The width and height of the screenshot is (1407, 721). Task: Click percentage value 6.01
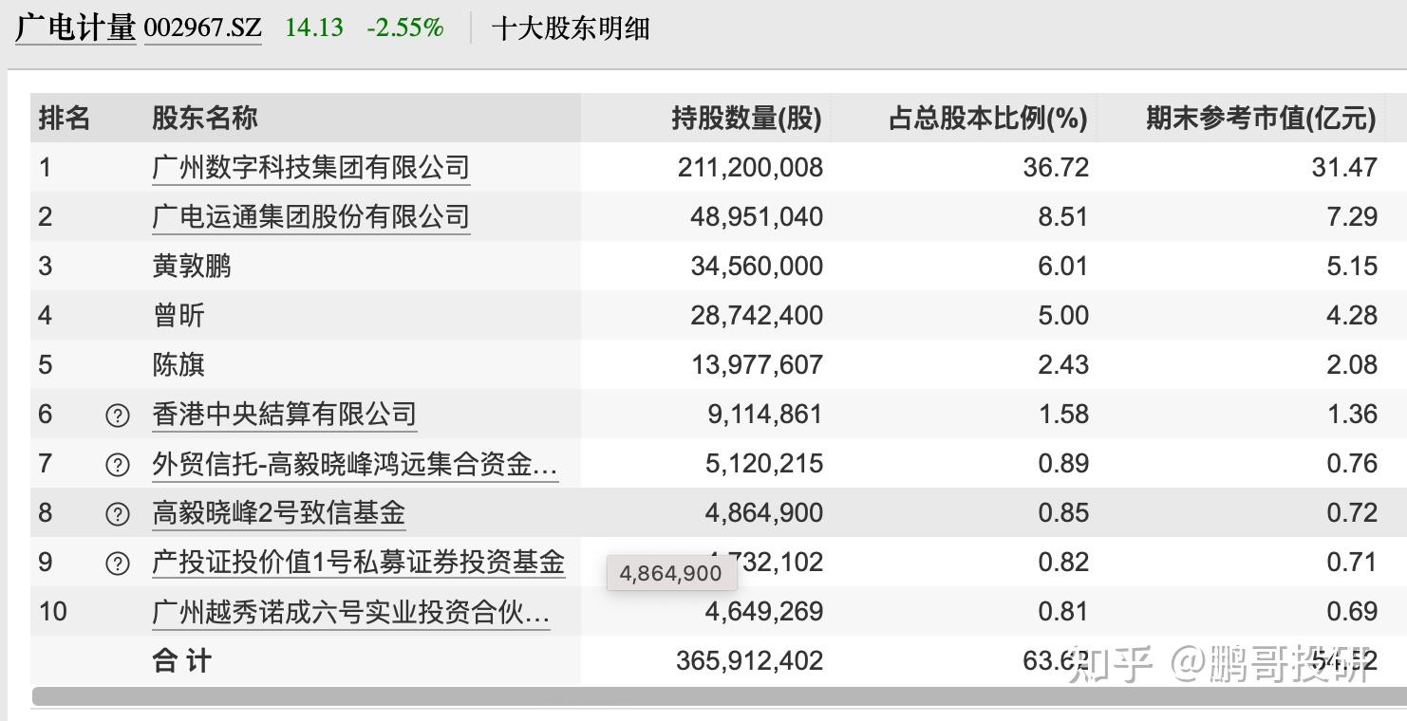(1063, 267)
